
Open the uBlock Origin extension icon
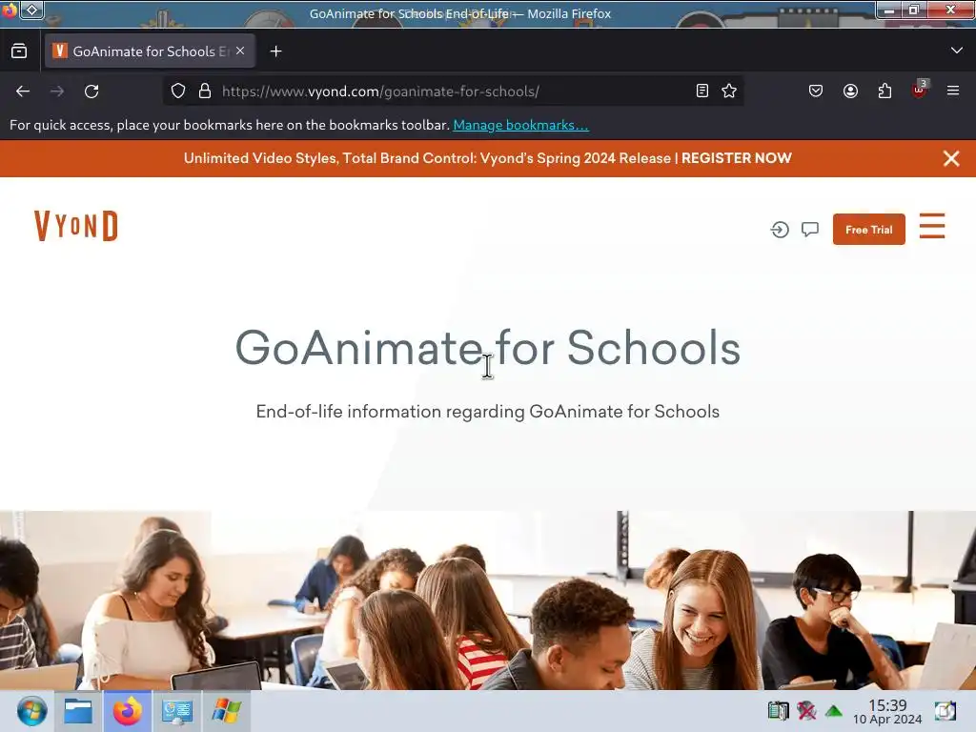pyautogui.click(x=920, y=90)
